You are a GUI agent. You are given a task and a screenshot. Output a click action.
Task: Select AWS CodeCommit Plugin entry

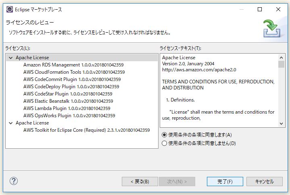pyautogui.click(x=72, y=79)
